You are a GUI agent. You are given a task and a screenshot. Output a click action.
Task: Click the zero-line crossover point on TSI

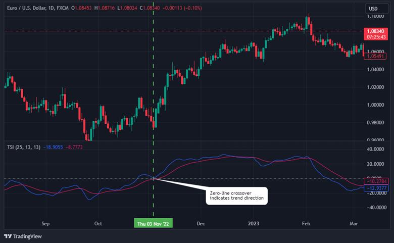tap(153, 179)
